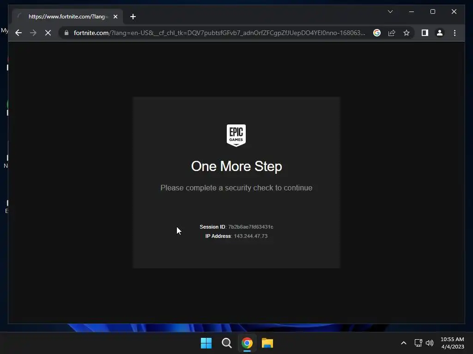473x354 pixels.
Task: Open the network tray icon
Action: click(418, 343)
